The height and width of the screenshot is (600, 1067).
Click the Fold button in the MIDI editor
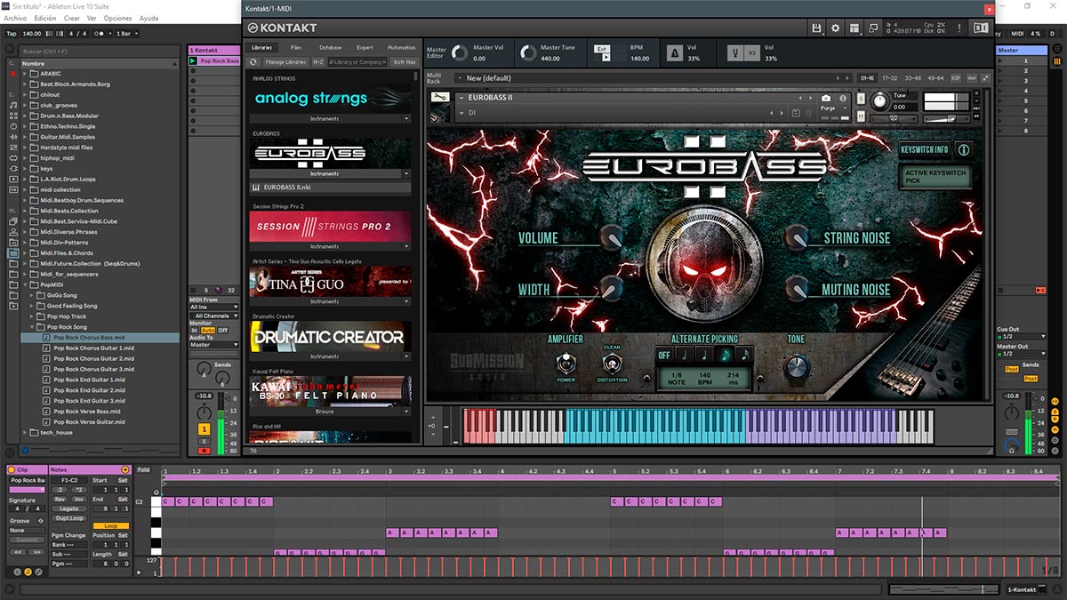click(144, 469)
